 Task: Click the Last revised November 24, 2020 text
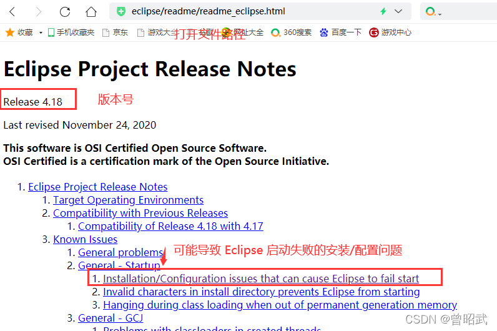pos(79,125)
